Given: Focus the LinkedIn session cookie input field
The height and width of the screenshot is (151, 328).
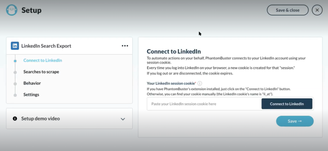Looking at the screenshot, I should [x=204, y=104].
